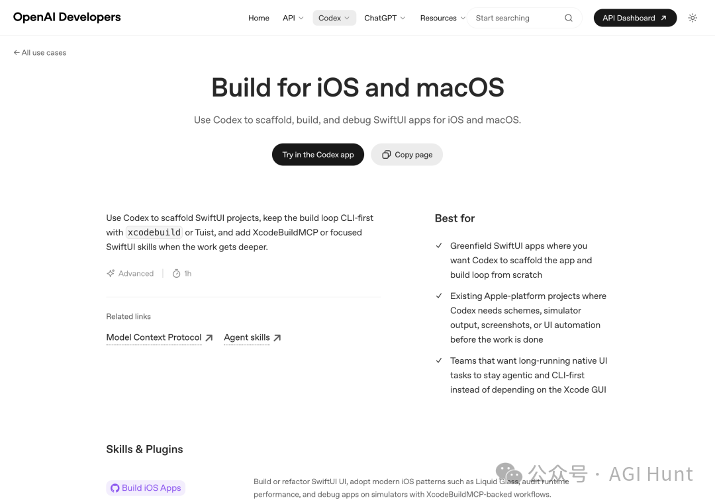Select Home in the navigation bar

click(x=259, y=18)
